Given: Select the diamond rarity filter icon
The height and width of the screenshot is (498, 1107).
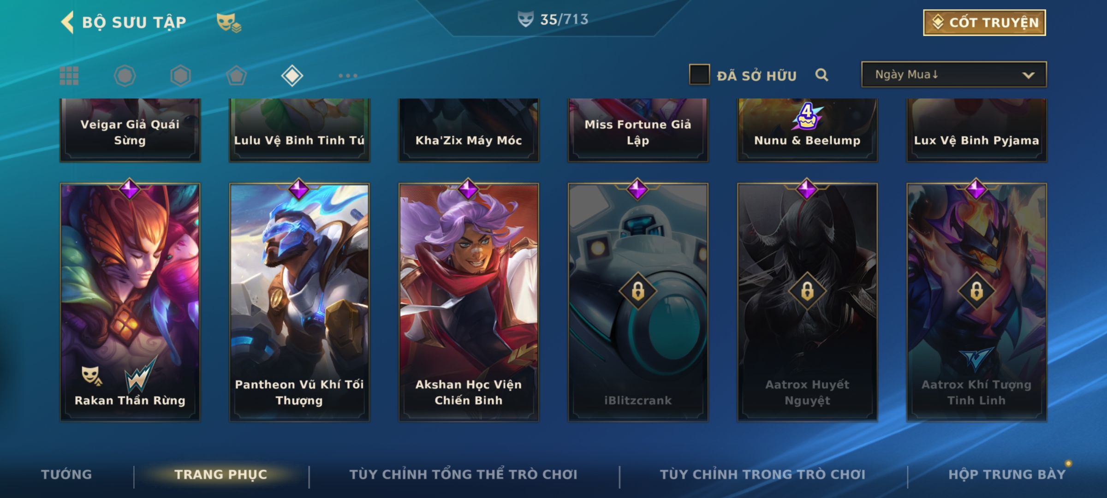Looking at the screenshot, I should point(292,76).
